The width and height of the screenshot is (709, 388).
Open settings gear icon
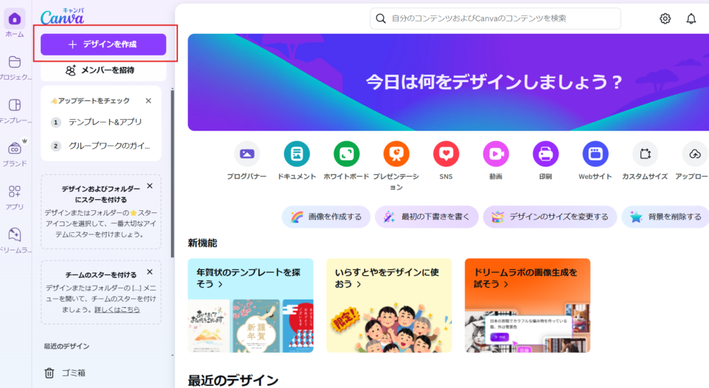665,19
